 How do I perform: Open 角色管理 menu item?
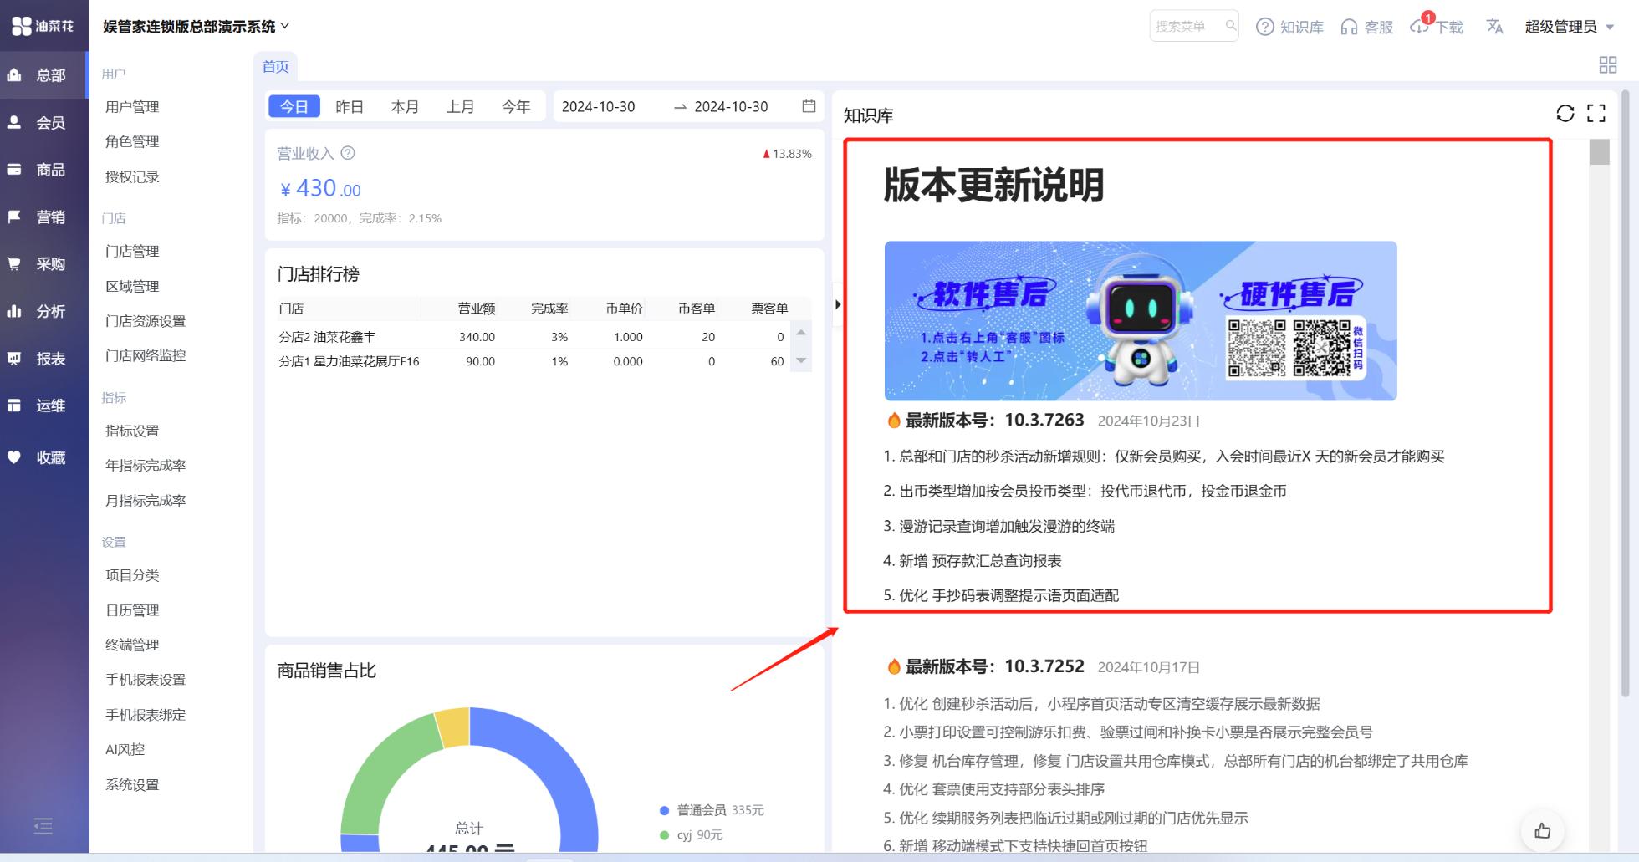point(132,141)
